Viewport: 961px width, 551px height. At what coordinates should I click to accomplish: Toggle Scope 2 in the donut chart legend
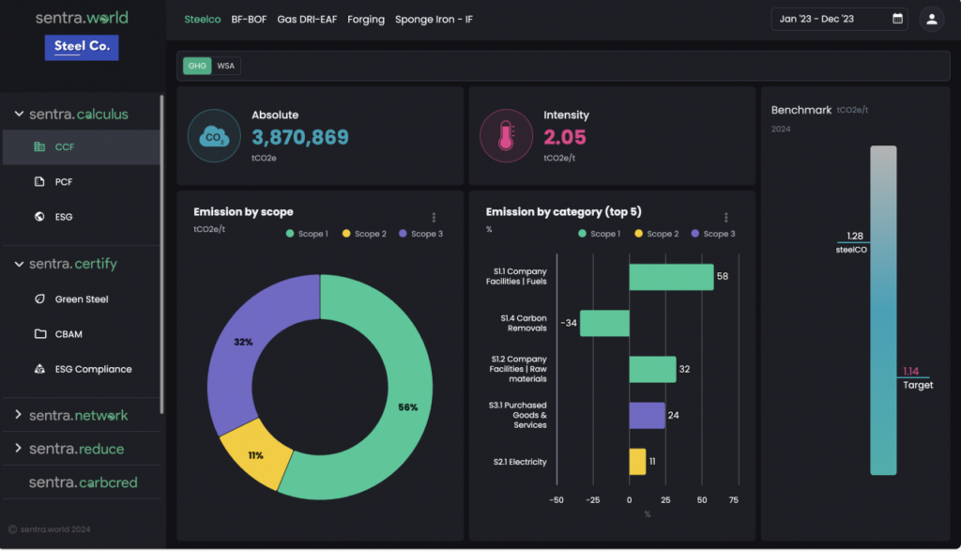point(364,234)
